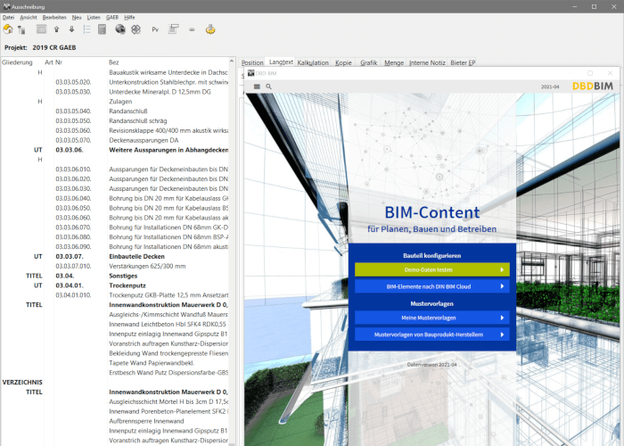This screenshot has width=624, height=446.
Task: Open the Neu menu
Action: (77, 18)
